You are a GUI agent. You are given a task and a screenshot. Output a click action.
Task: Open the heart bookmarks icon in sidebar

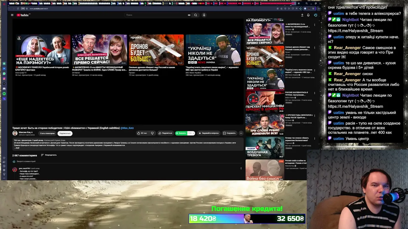pos(4,158)
